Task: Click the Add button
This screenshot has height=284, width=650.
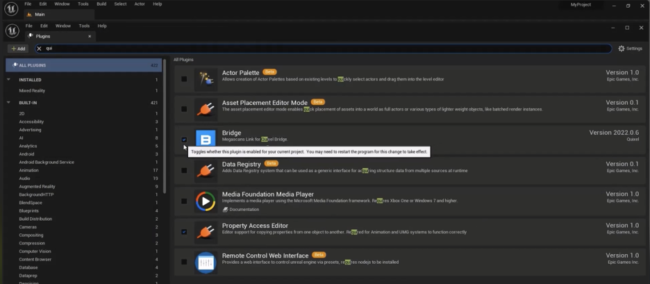Action: 18,49
